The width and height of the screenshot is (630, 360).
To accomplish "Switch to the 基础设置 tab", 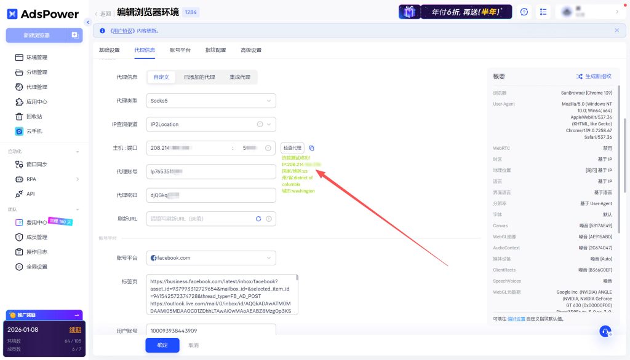I will coord(110,50).
